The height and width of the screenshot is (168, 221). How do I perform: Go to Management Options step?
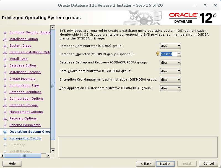(x=26, y=112)
